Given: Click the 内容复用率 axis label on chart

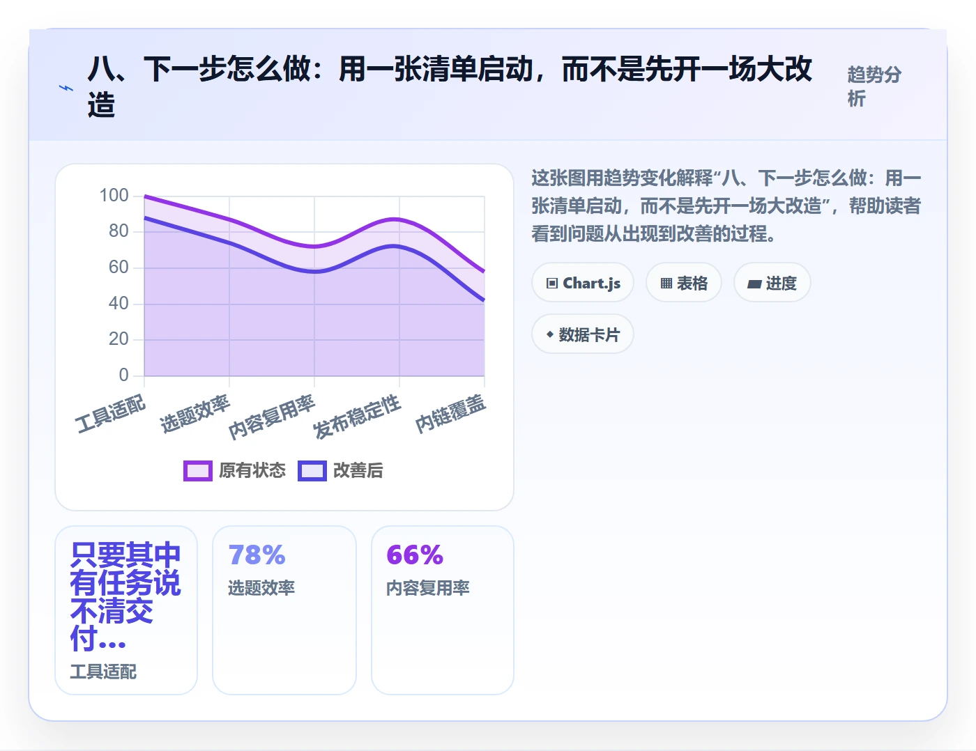Looking at the screenshot, I should click(272, 417).
